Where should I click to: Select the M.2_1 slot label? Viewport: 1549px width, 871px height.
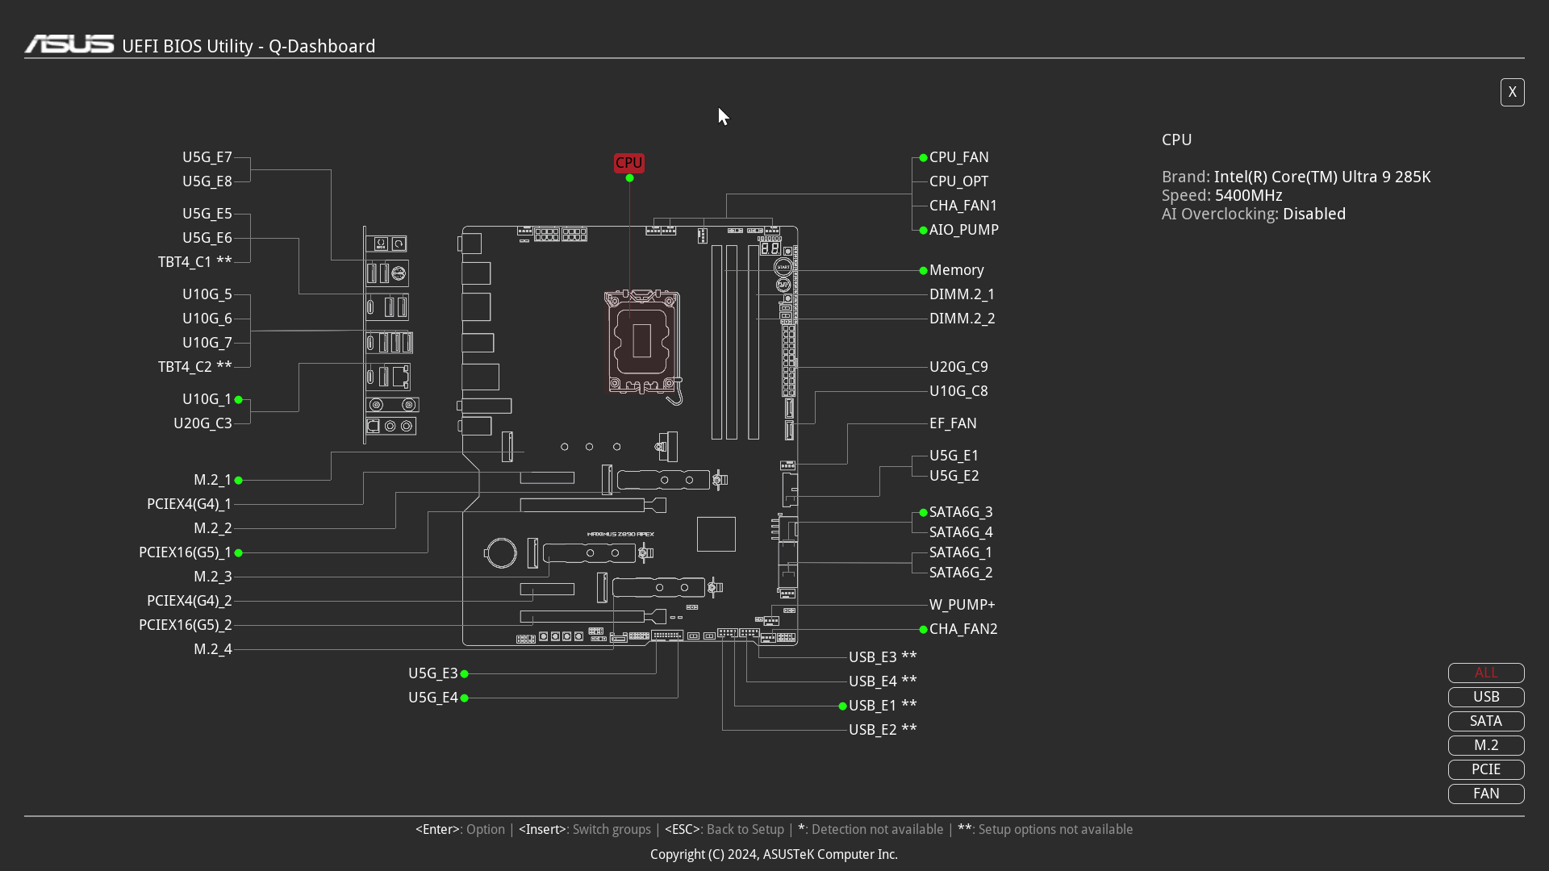[x=212, y=480]
